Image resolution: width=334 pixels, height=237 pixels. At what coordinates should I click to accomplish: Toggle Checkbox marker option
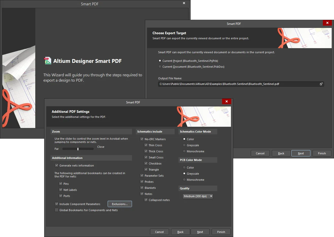coord(146,163)
